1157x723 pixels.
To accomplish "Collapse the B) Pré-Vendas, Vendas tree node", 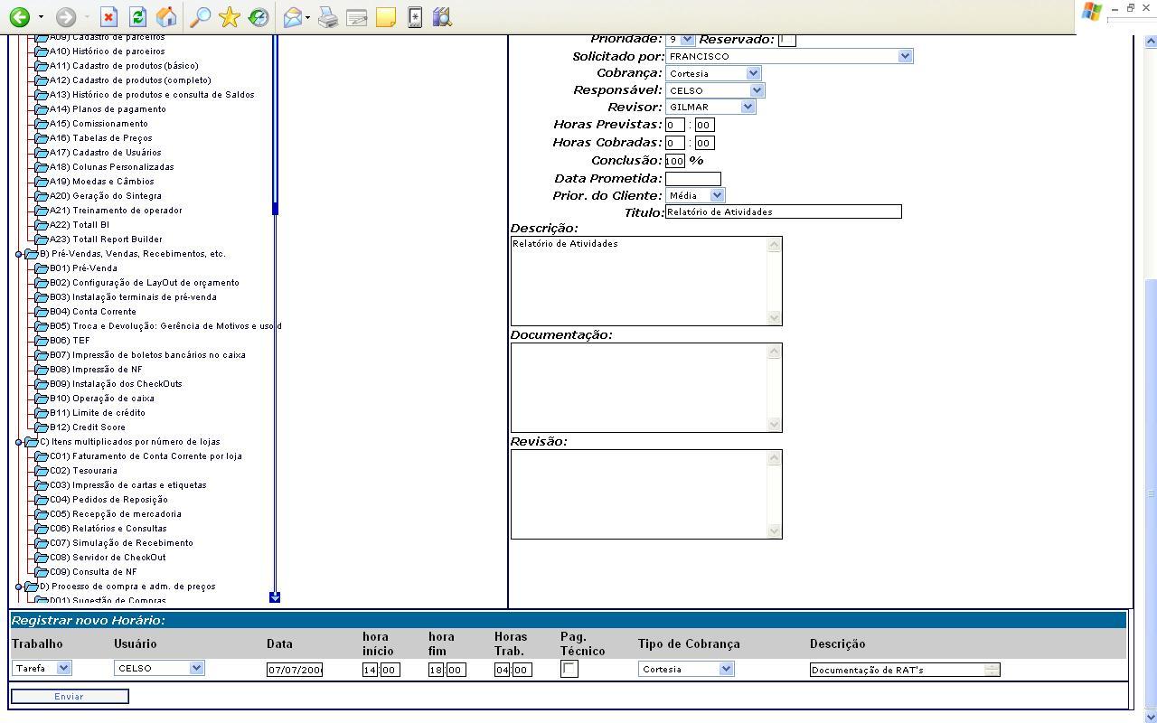I will (x=18, y=254).
